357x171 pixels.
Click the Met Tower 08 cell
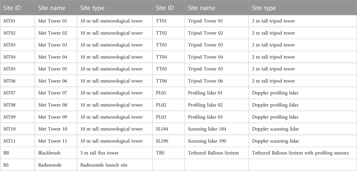tap(55, 105)
